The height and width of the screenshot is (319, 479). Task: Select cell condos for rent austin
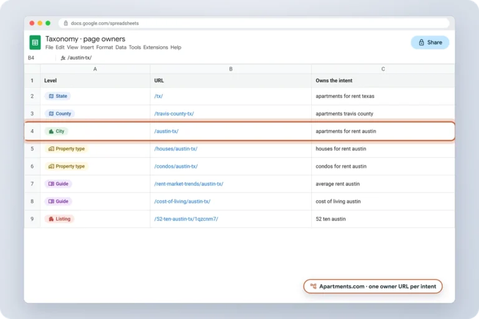[383, 166]
